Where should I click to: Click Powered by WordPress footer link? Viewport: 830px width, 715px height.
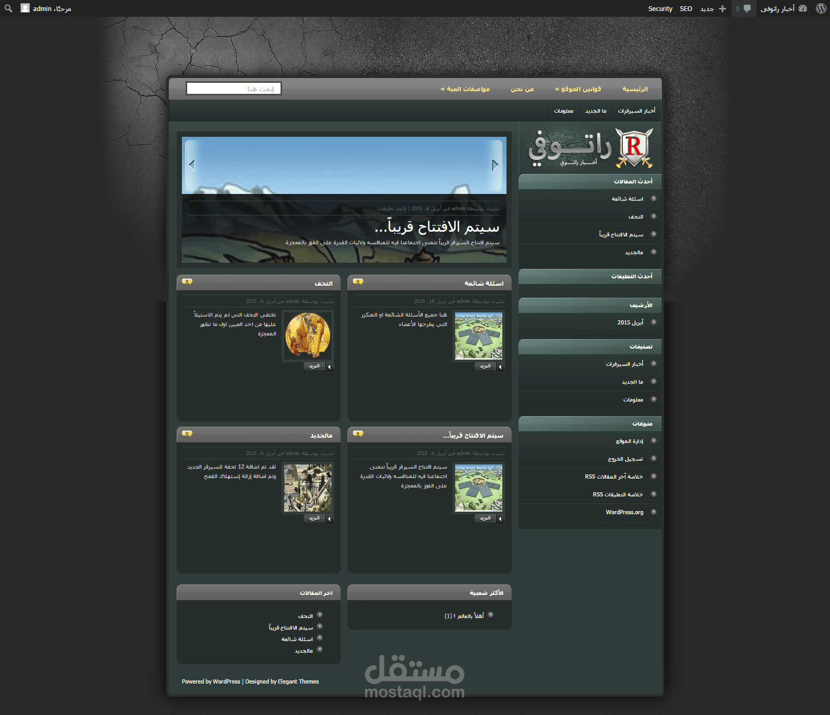pos(211,681)
